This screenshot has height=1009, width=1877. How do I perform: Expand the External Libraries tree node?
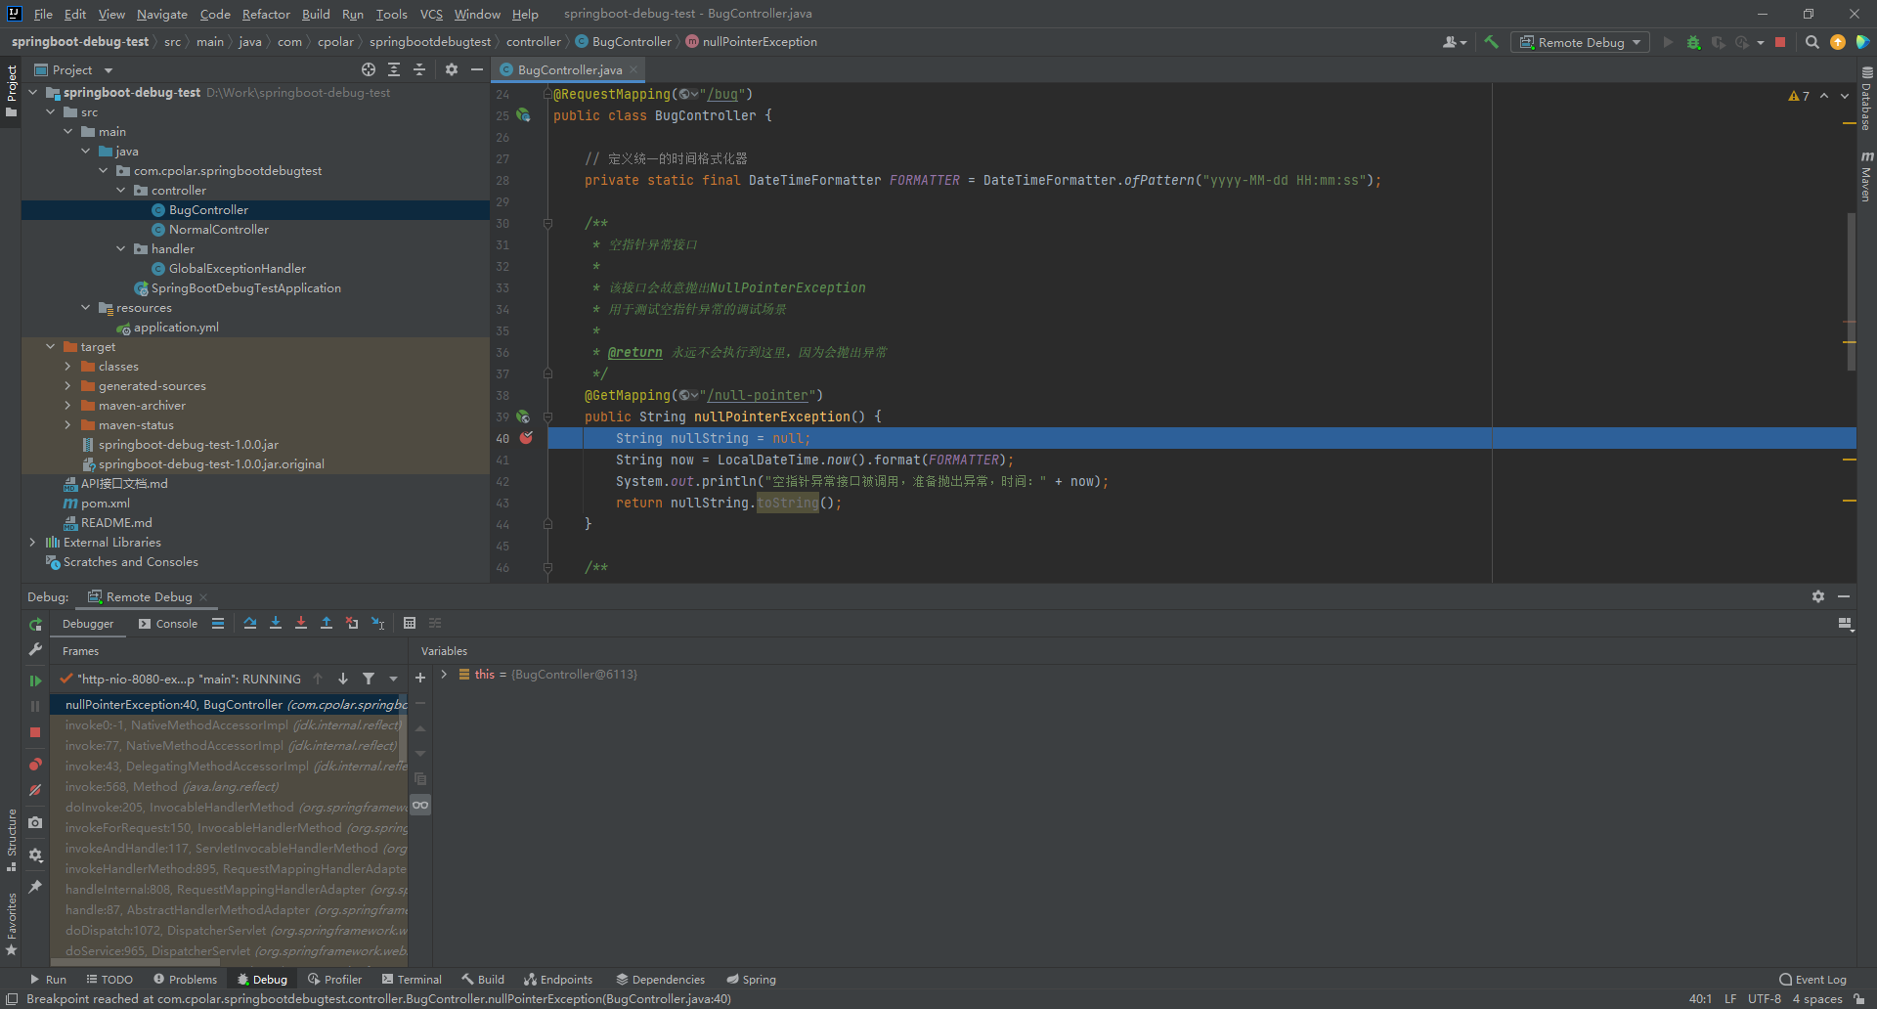click(32, 543)
